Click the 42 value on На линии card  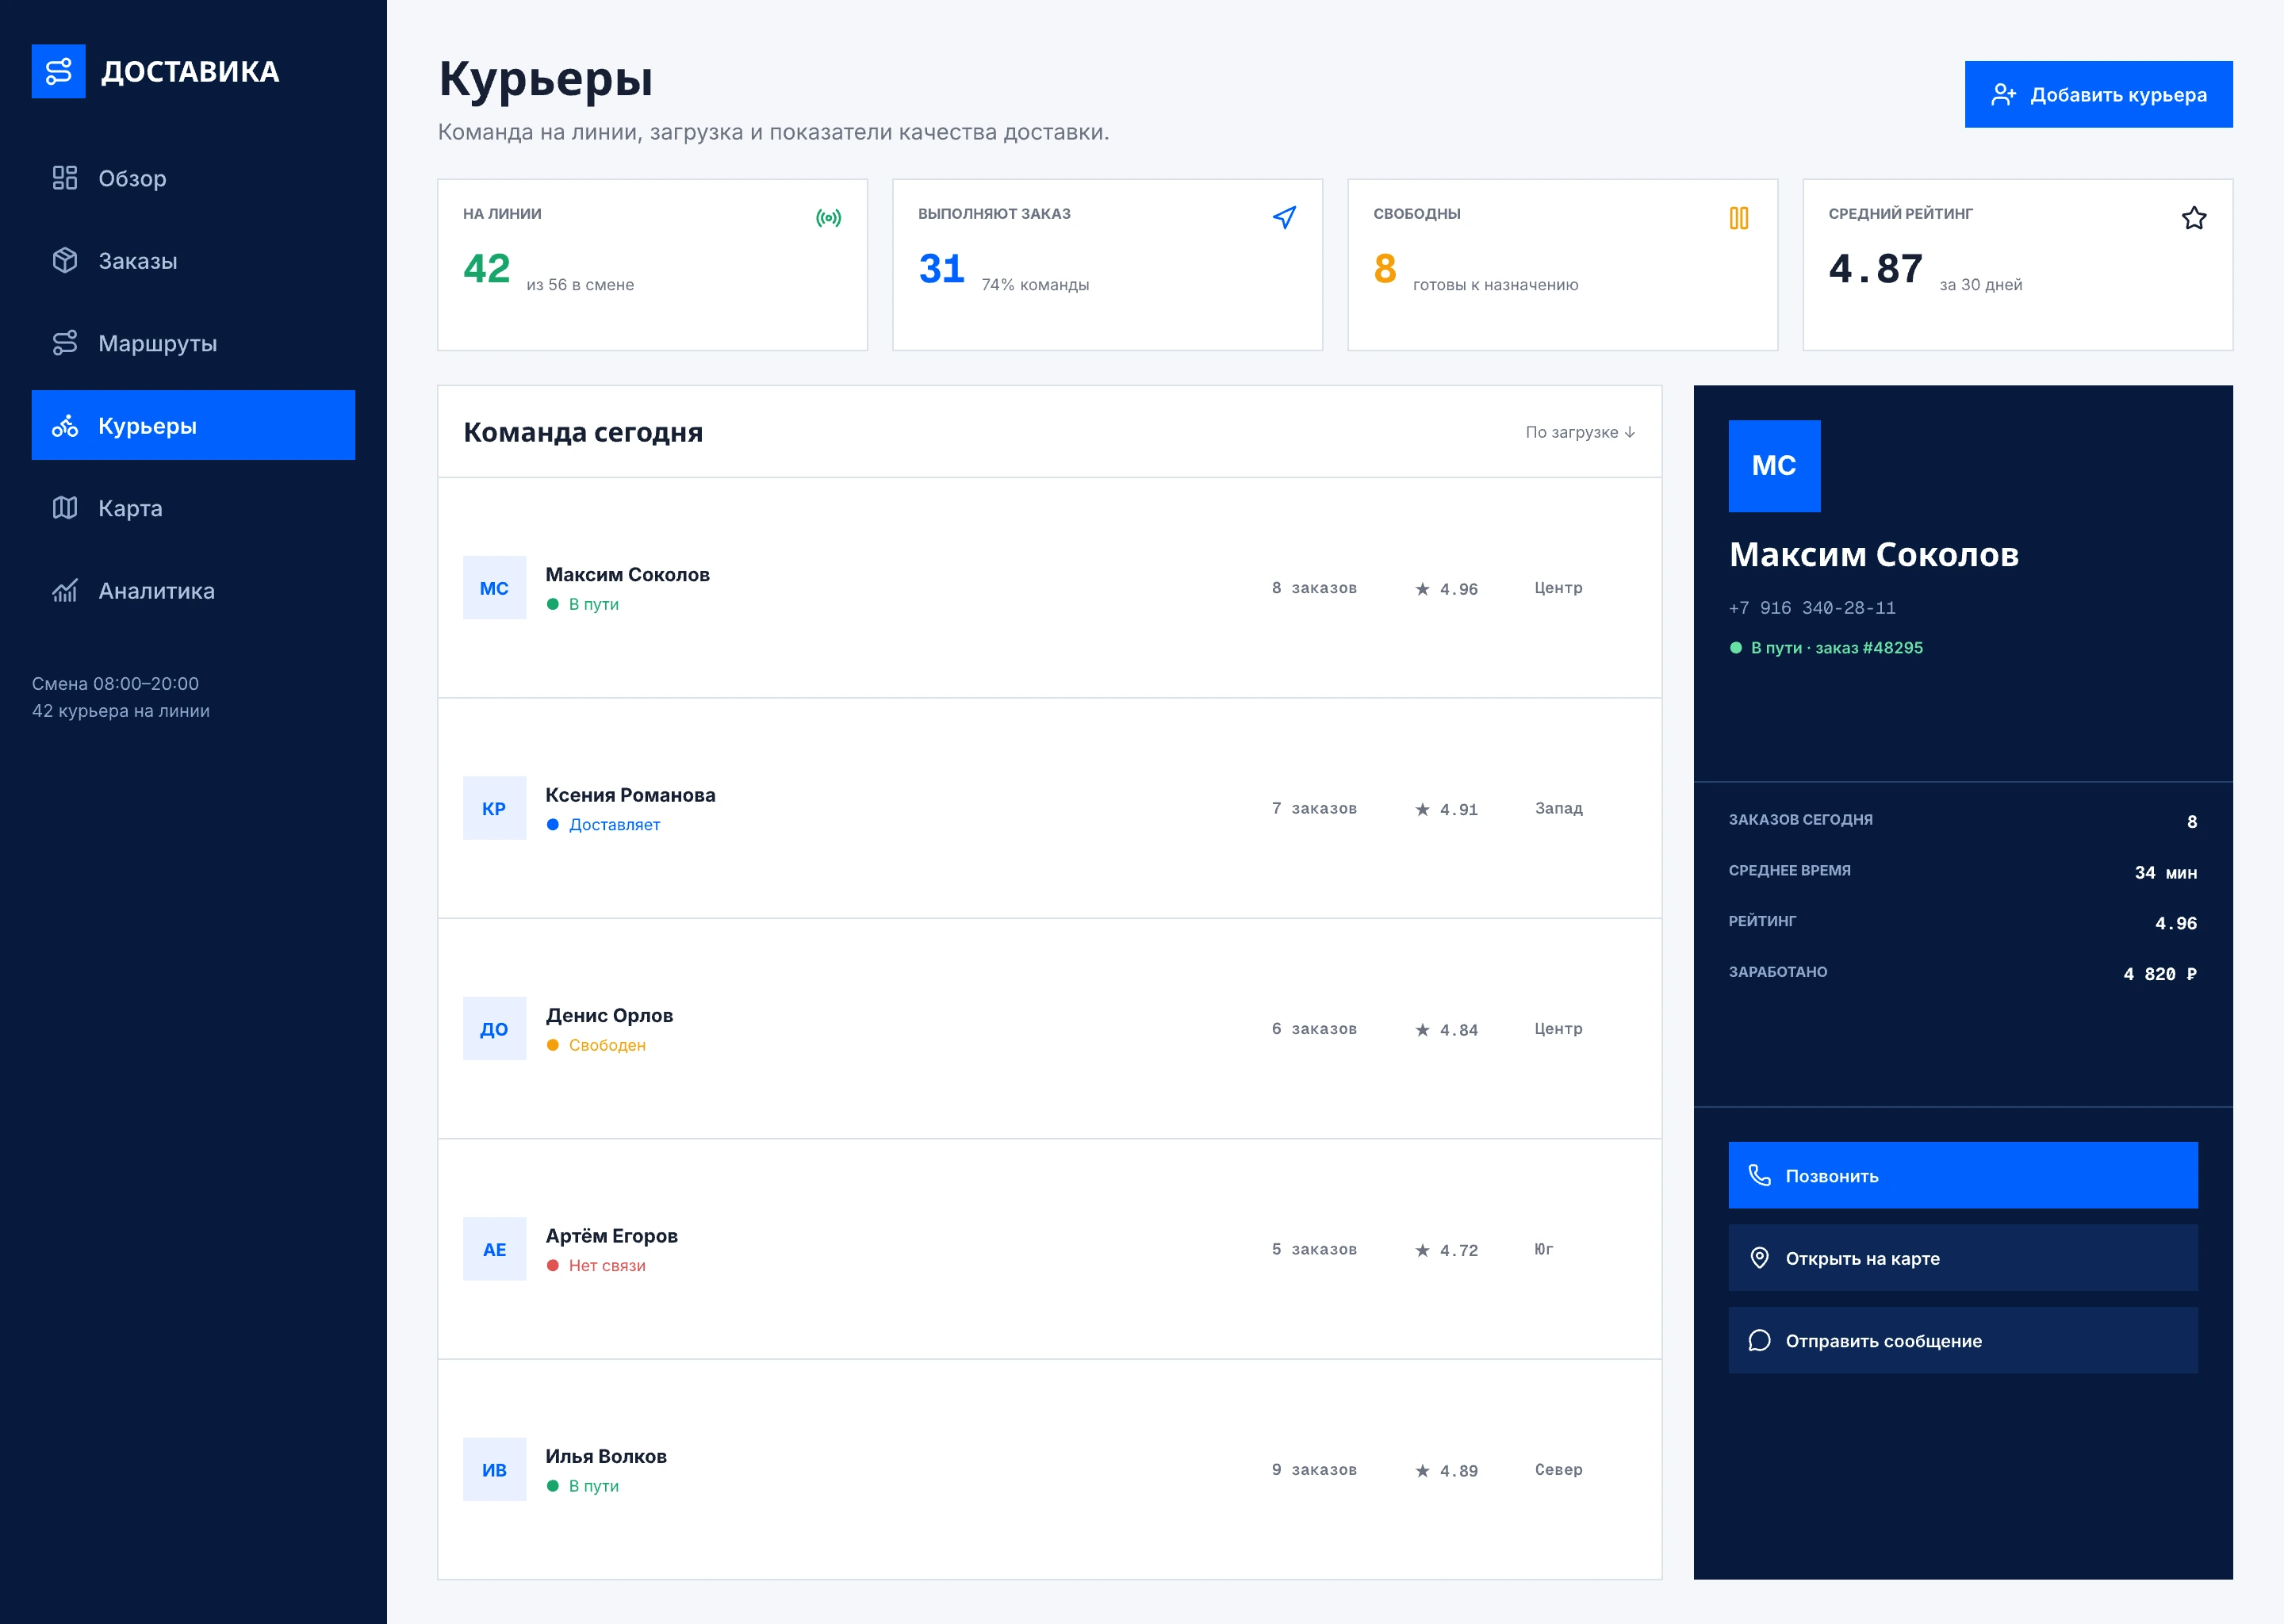(487, 268)
